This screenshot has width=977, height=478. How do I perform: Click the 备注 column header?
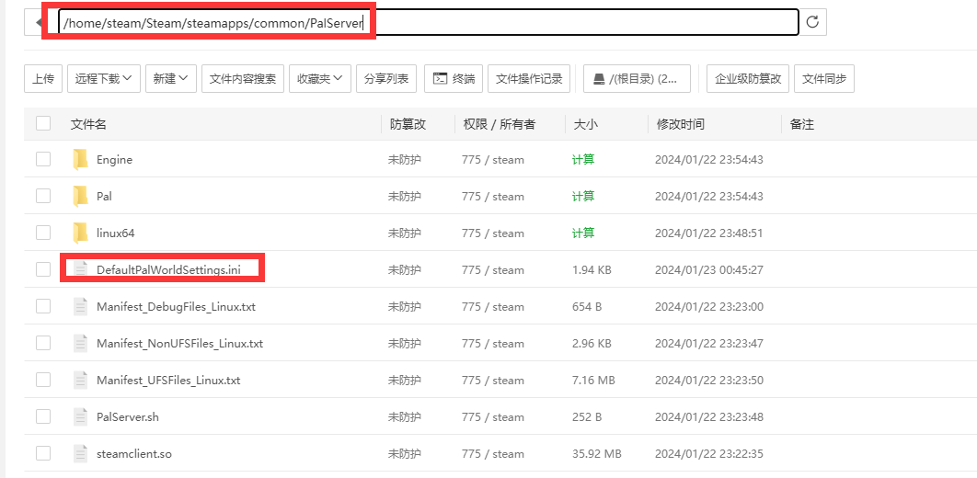point(802,124)
